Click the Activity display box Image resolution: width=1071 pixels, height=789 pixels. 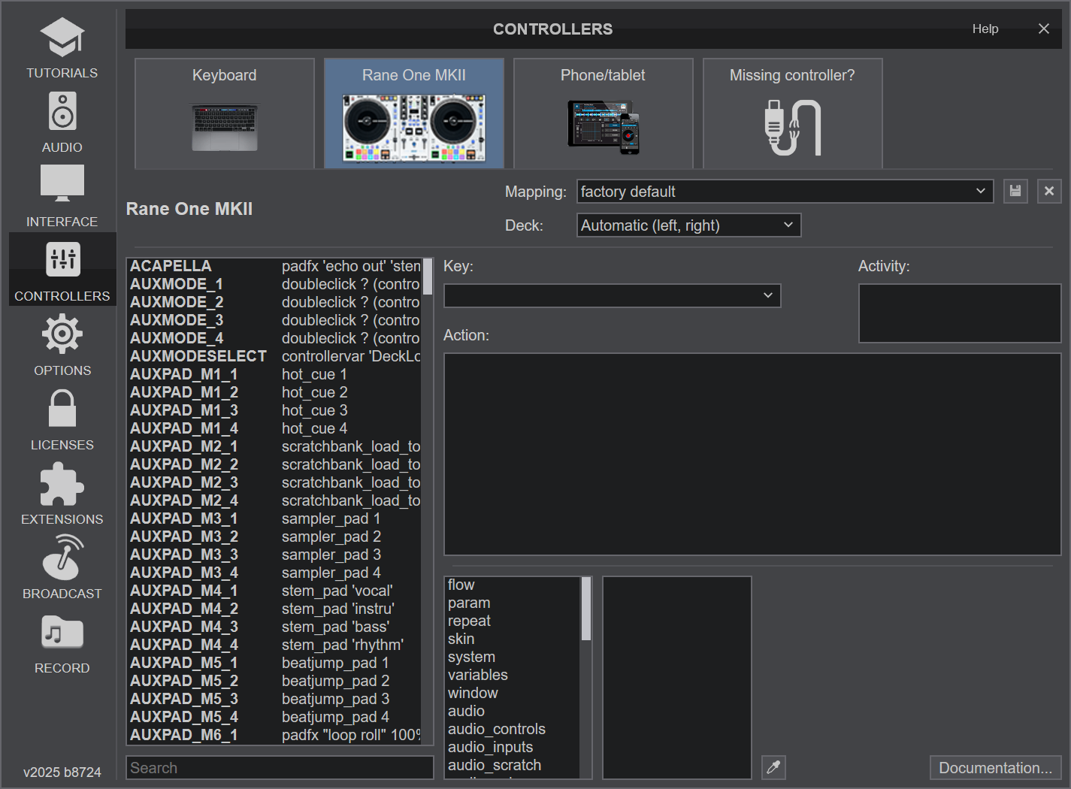(960, 313)
